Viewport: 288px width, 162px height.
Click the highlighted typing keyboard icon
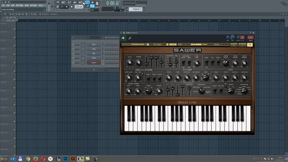pos(87,2)
